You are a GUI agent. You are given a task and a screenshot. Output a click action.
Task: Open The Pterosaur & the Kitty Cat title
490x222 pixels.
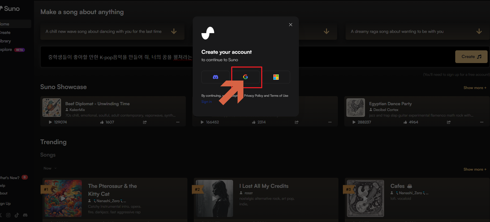coord(113,190)
